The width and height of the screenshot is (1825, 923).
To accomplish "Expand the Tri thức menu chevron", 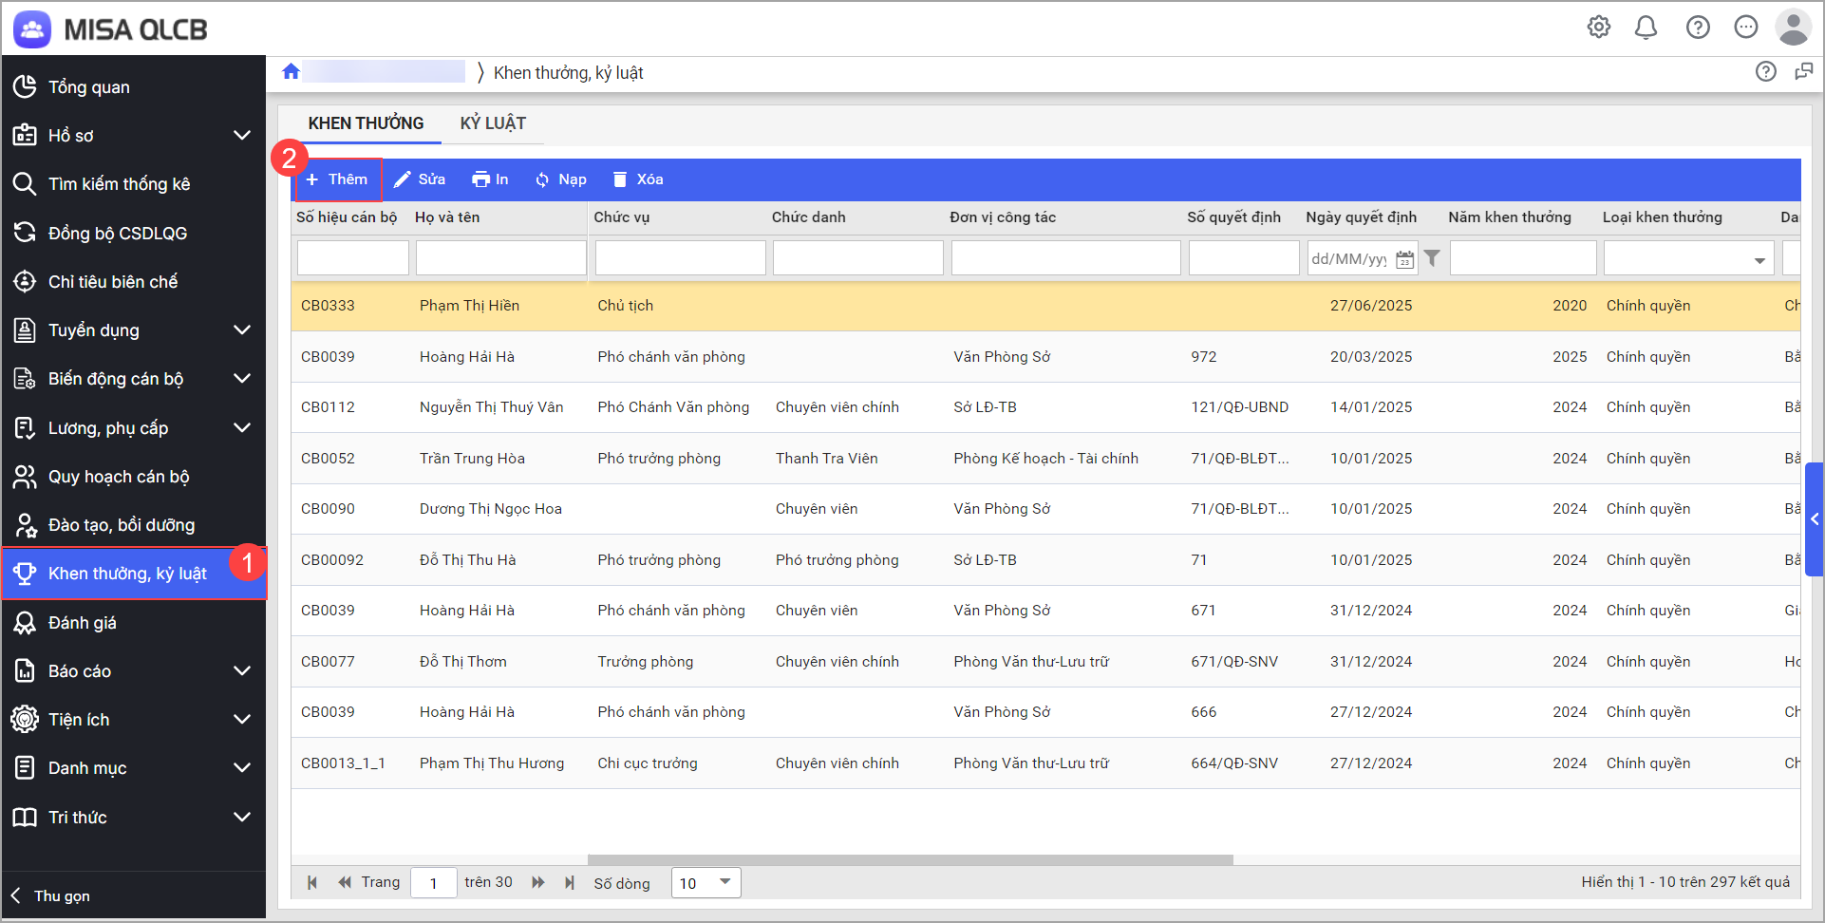I will pos(242,817).
